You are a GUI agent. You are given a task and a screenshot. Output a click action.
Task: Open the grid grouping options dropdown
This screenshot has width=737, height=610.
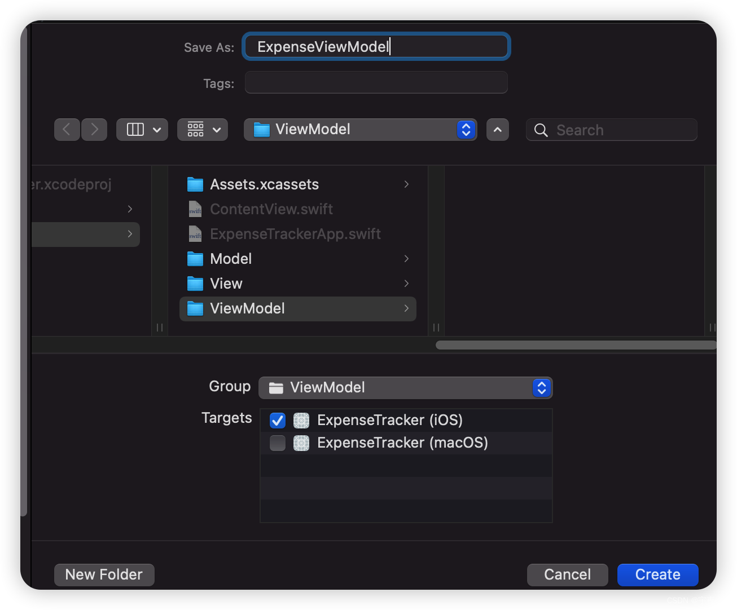pyautogui.click(x=203, y=130)
